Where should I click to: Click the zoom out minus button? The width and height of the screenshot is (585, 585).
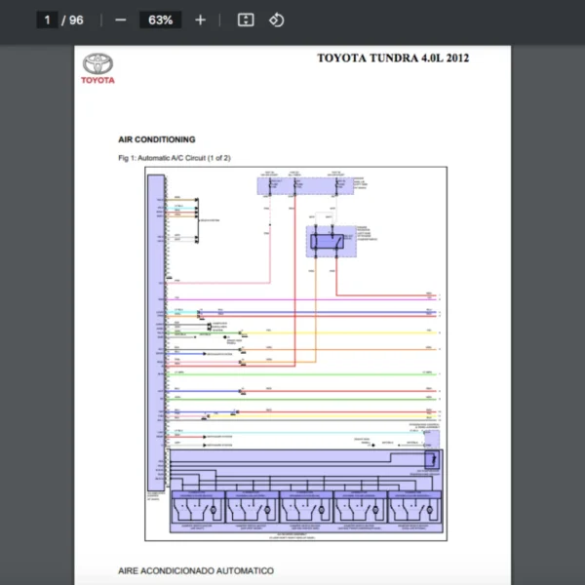120,19
